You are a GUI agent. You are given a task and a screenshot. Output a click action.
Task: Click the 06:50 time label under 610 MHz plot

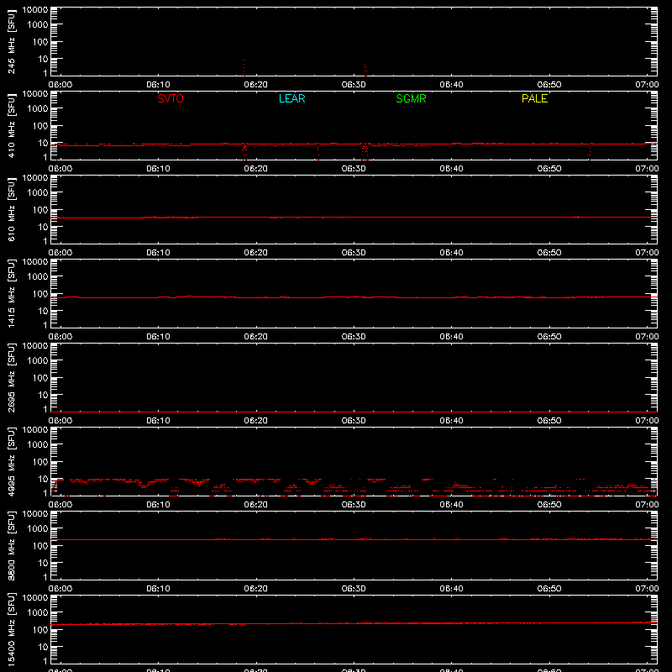pos(549,253)
